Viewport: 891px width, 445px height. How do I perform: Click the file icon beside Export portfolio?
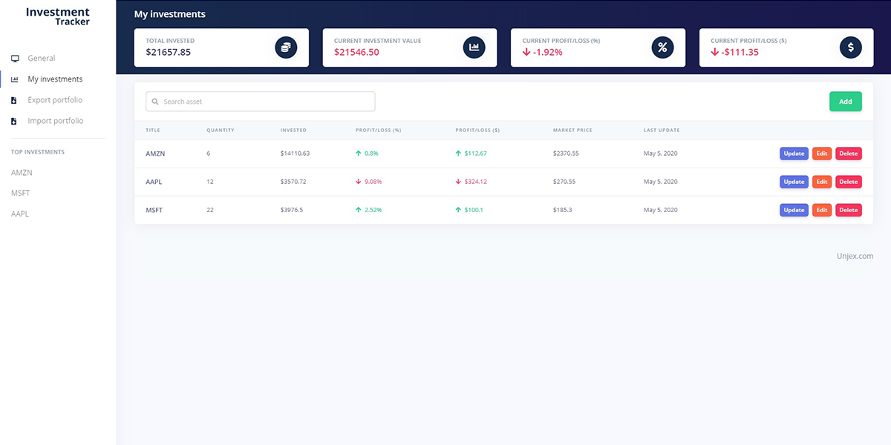[x=14, y=100]
